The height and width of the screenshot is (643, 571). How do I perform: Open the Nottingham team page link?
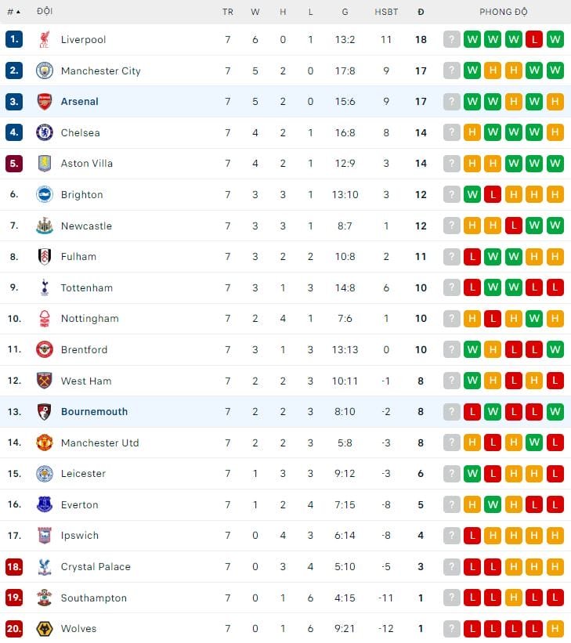click(91, 318)
